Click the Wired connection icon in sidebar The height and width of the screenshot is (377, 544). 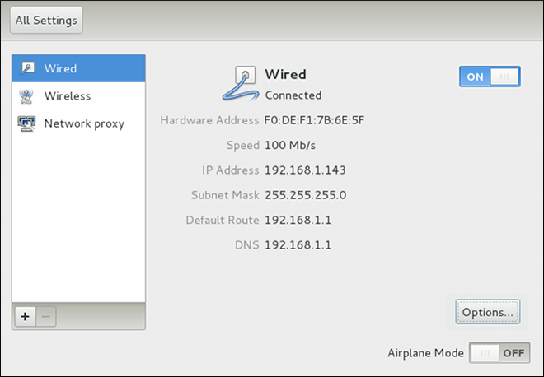[x=26, y=68]
